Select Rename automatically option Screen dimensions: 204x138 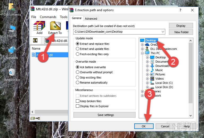pyautogui.click(x=92, y=83)
